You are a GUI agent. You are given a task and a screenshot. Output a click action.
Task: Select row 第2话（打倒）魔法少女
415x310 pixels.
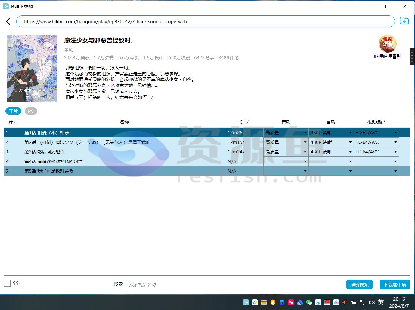[207, 142]
